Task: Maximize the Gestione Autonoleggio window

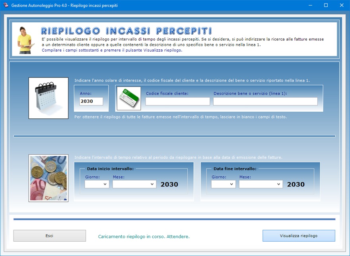Action: click(326, 5)
